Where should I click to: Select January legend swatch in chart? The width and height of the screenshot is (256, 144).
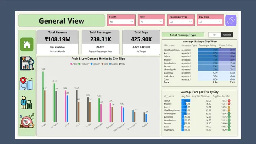(91, 64)
